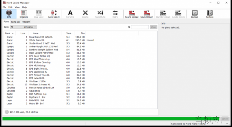Viewport: 232px width, 127px height.
Task: Click the Unused label for White Grand
Action: [90, 40]
